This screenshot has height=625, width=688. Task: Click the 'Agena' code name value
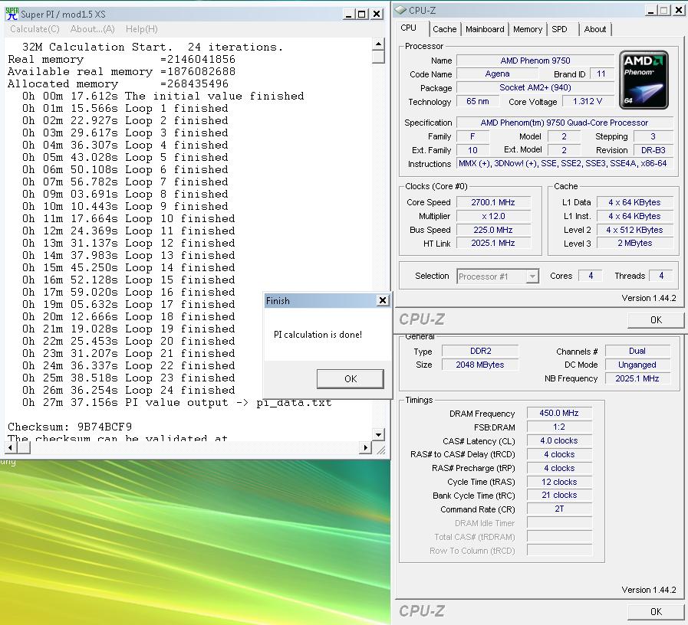(x=497, y=74)
